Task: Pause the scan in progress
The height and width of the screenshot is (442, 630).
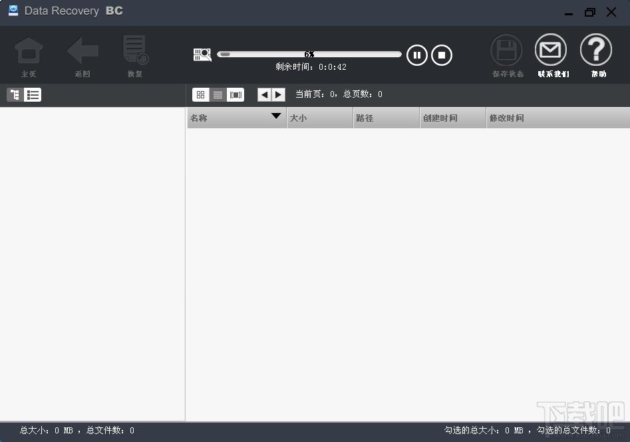Action: pos(417,55)
